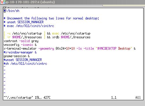Viewport: 145px width, 106px height.
Task: Click the "-solid" option text
Action: pos(25,41)
